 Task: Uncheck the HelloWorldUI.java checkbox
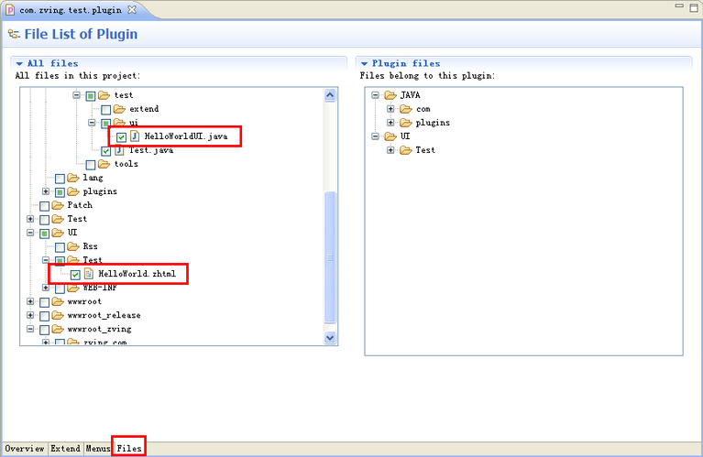coord(121,136)
